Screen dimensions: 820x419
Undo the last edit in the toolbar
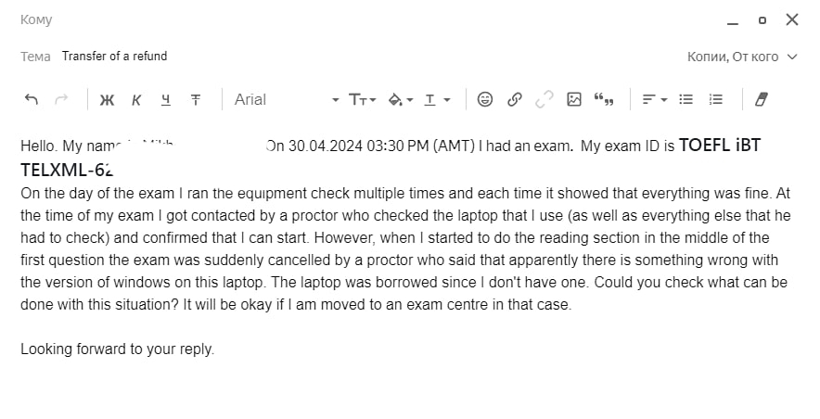pos(32,99)
